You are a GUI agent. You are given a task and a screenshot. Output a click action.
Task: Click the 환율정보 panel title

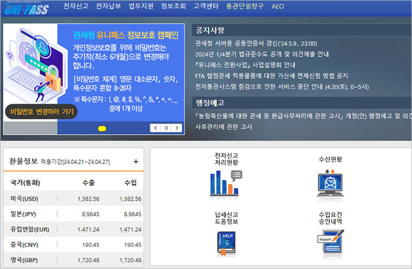[23, 161]
